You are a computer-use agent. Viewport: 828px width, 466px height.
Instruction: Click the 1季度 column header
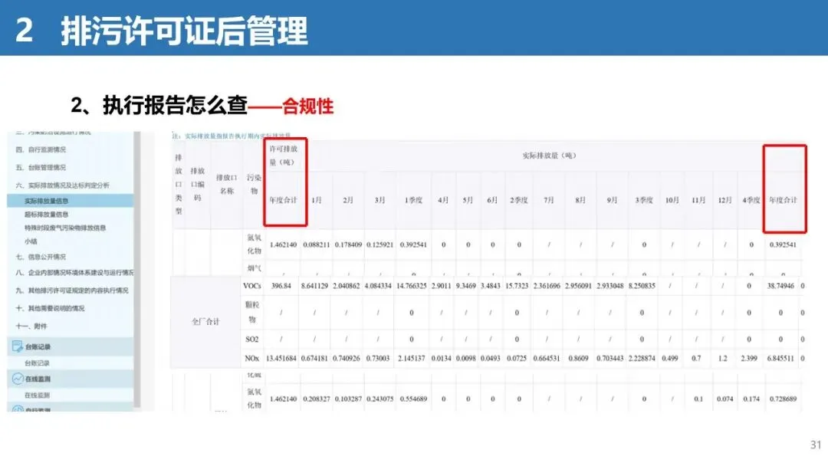(x=413, y=200)
